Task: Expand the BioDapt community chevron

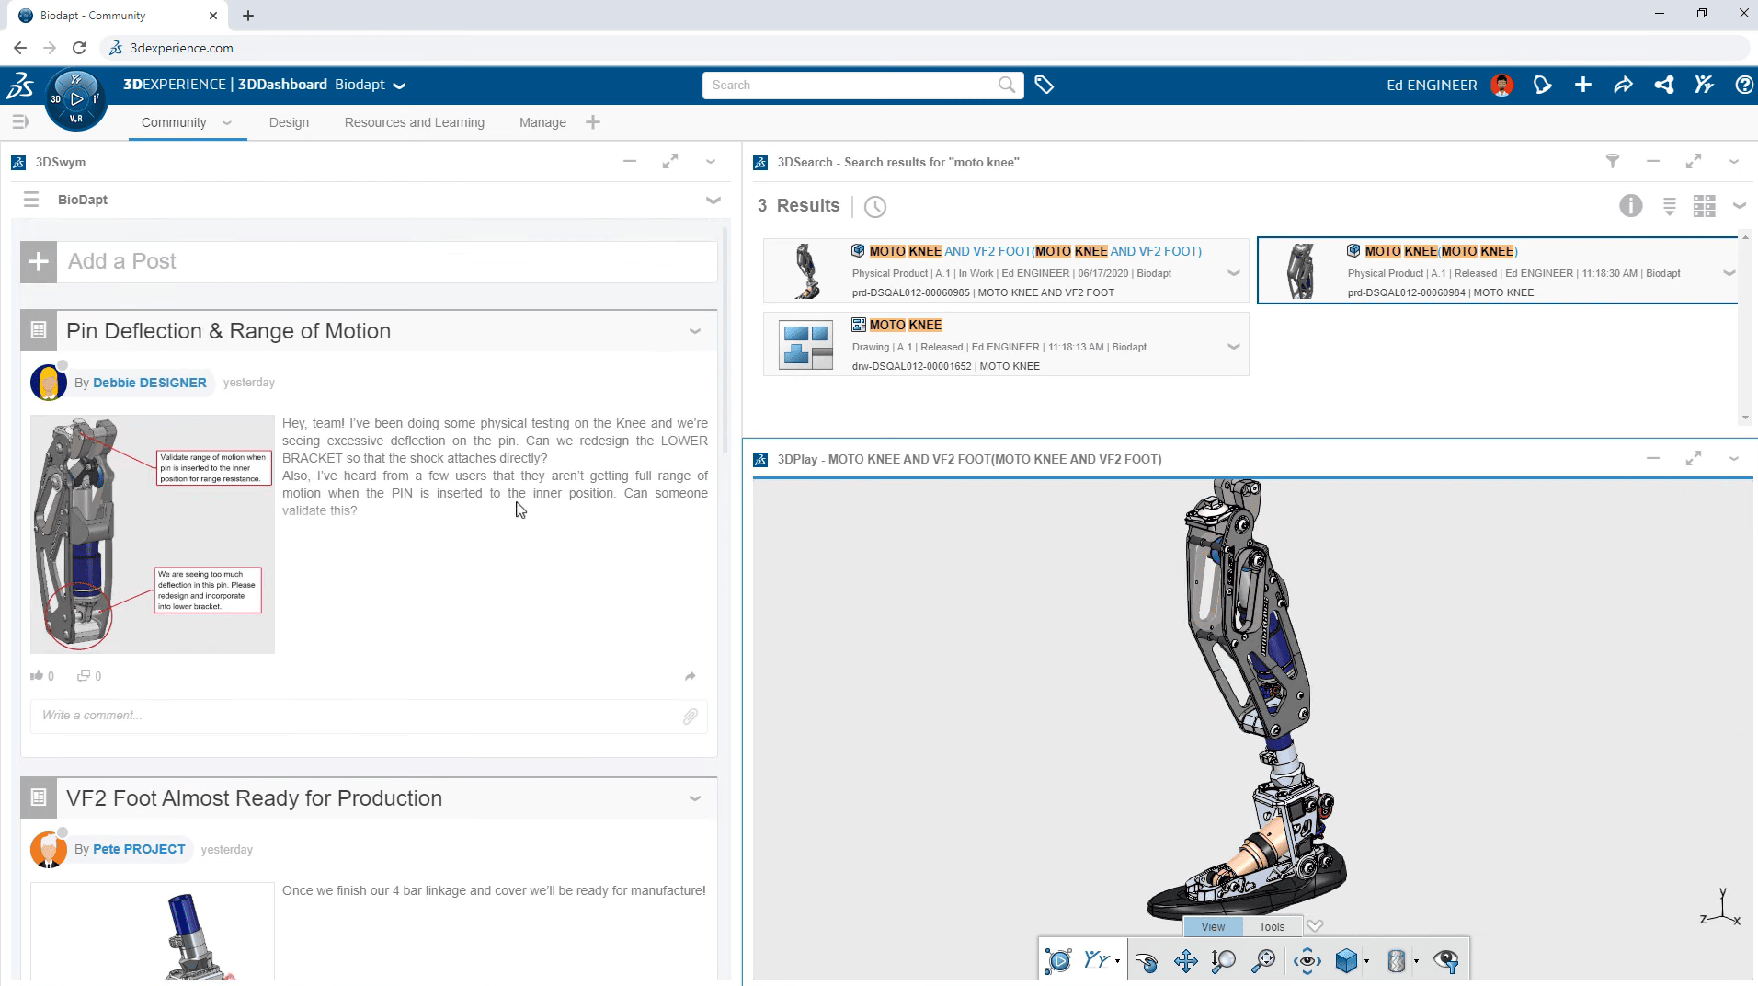Action: [x=713, y=200]
